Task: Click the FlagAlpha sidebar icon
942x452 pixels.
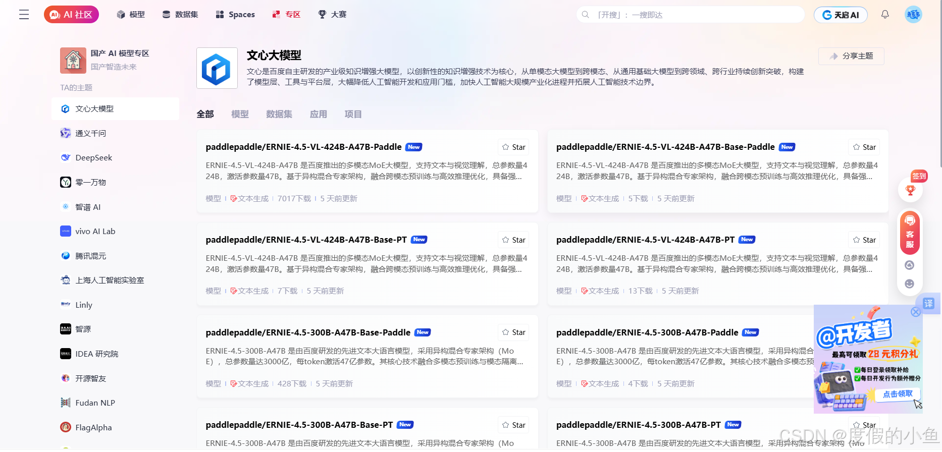Action: point(66,427)
